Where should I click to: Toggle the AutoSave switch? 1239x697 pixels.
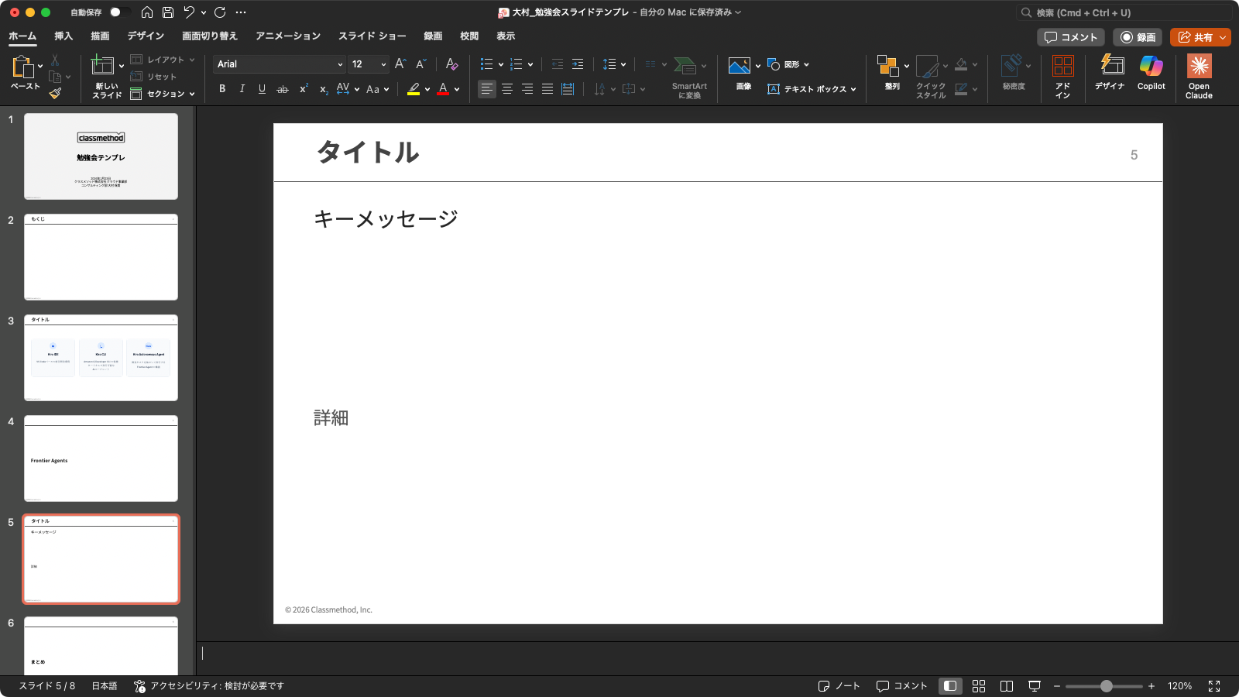[x=119, y=12]
